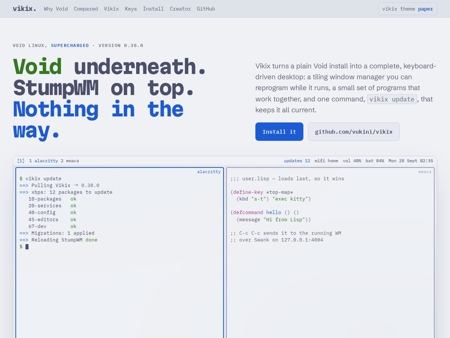This screenshot has width=450, height=338.
Task: Click the '"exec kitty"' string in emacs
Action: 290,199
